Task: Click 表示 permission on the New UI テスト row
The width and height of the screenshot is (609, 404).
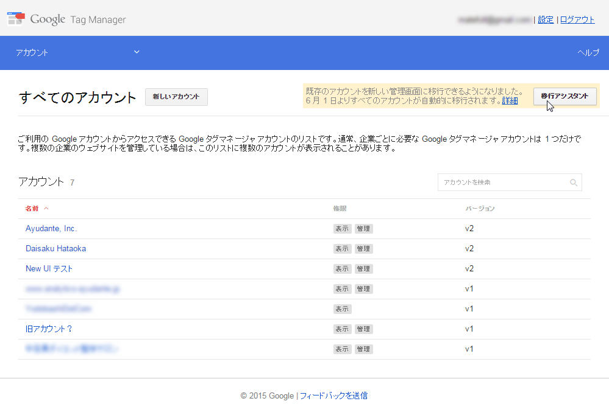Action: coord(342,268)
